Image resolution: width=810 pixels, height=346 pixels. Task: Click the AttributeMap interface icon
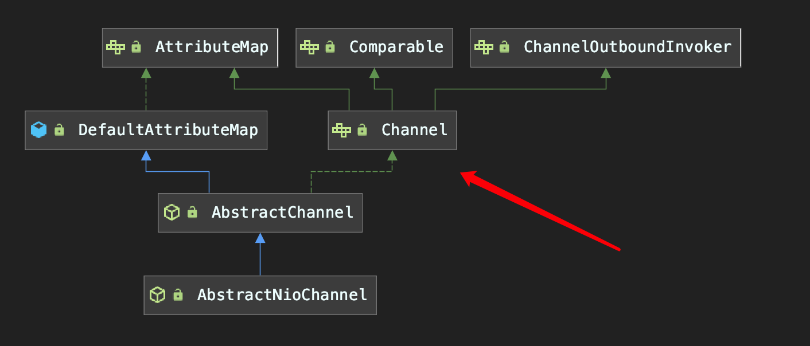pos(116,48)
